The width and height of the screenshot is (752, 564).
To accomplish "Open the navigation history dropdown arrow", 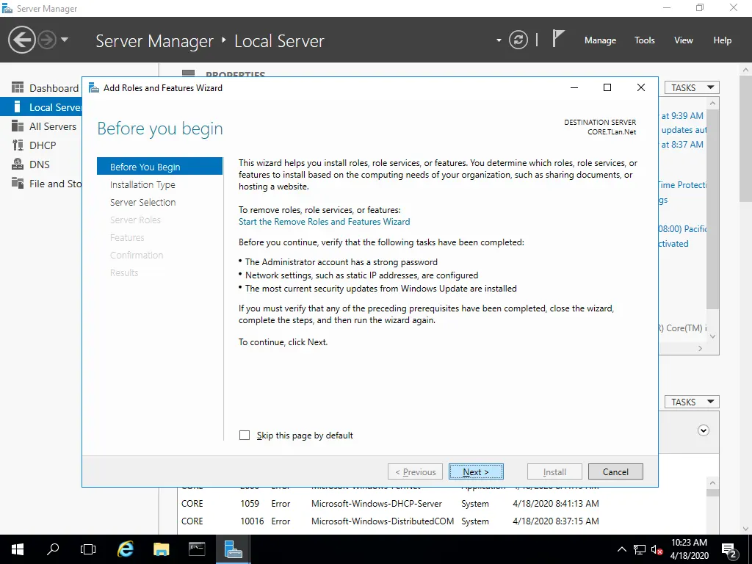I will [x=65, y=40].
